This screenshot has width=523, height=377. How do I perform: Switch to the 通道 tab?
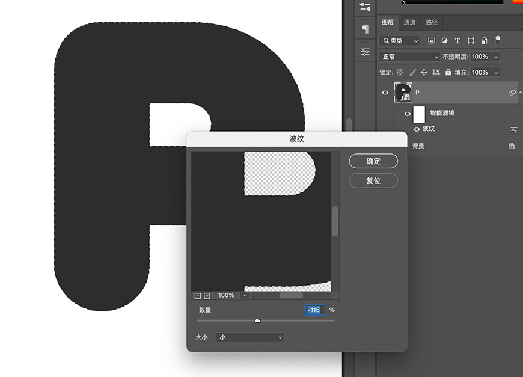tap(409, 22)
